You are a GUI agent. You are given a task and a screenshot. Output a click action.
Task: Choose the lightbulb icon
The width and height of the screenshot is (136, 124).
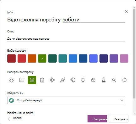click(83, 80)
